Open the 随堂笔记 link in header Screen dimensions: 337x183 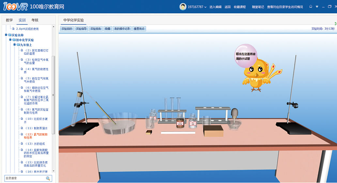(x=258, y=7)
